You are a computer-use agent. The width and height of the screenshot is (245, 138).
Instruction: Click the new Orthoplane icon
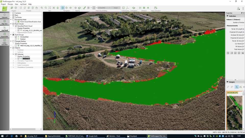(x=134, y=8)
